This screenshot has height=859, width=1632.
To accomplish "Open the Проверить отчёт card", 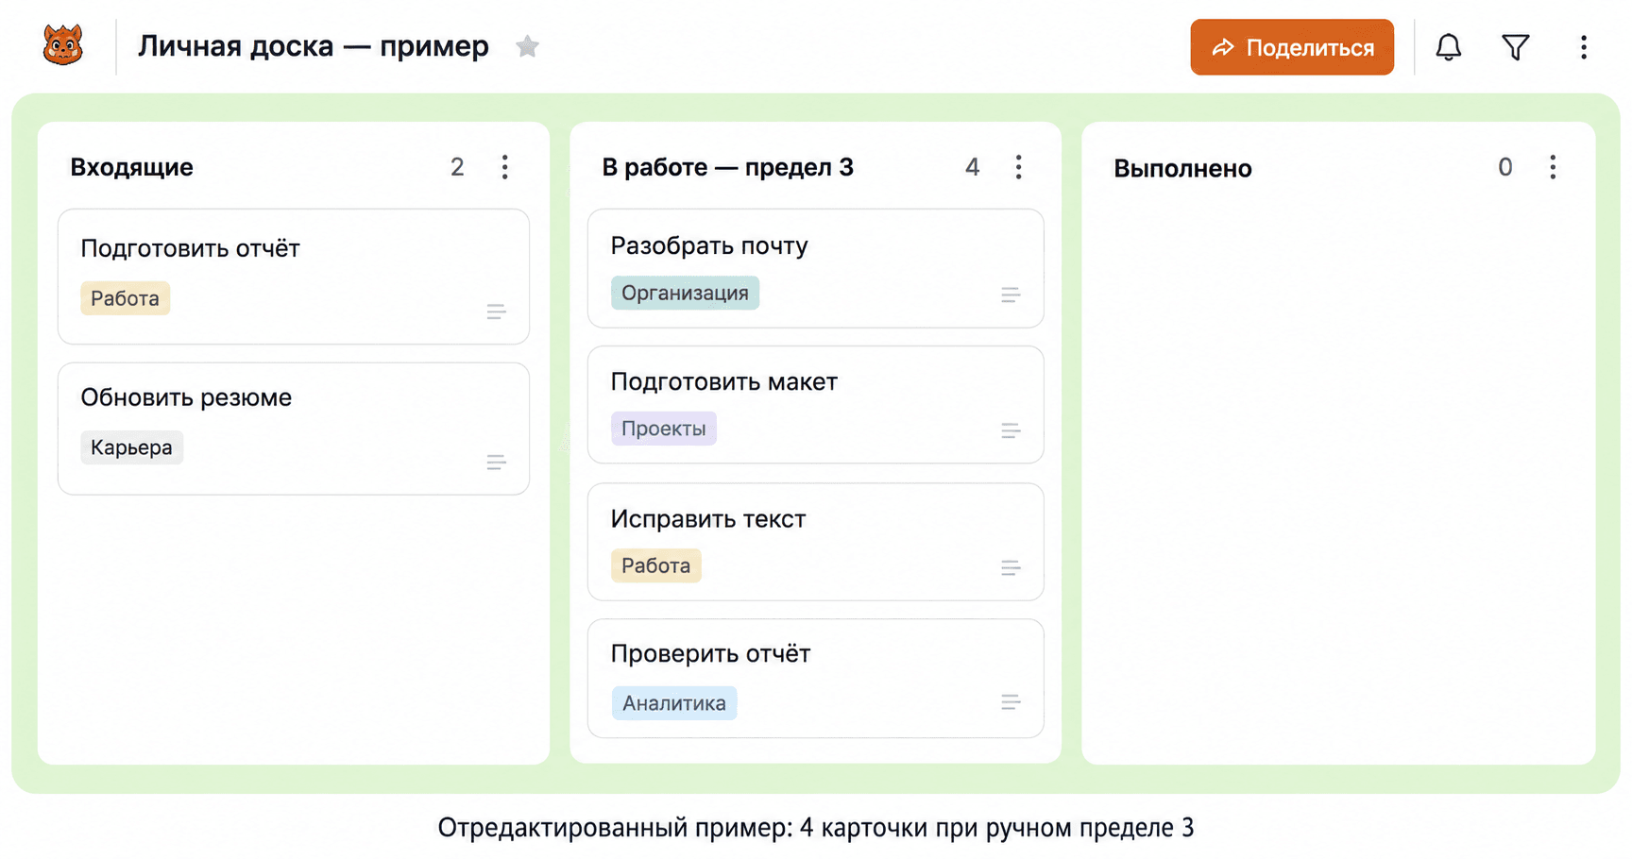I will 816,678.
